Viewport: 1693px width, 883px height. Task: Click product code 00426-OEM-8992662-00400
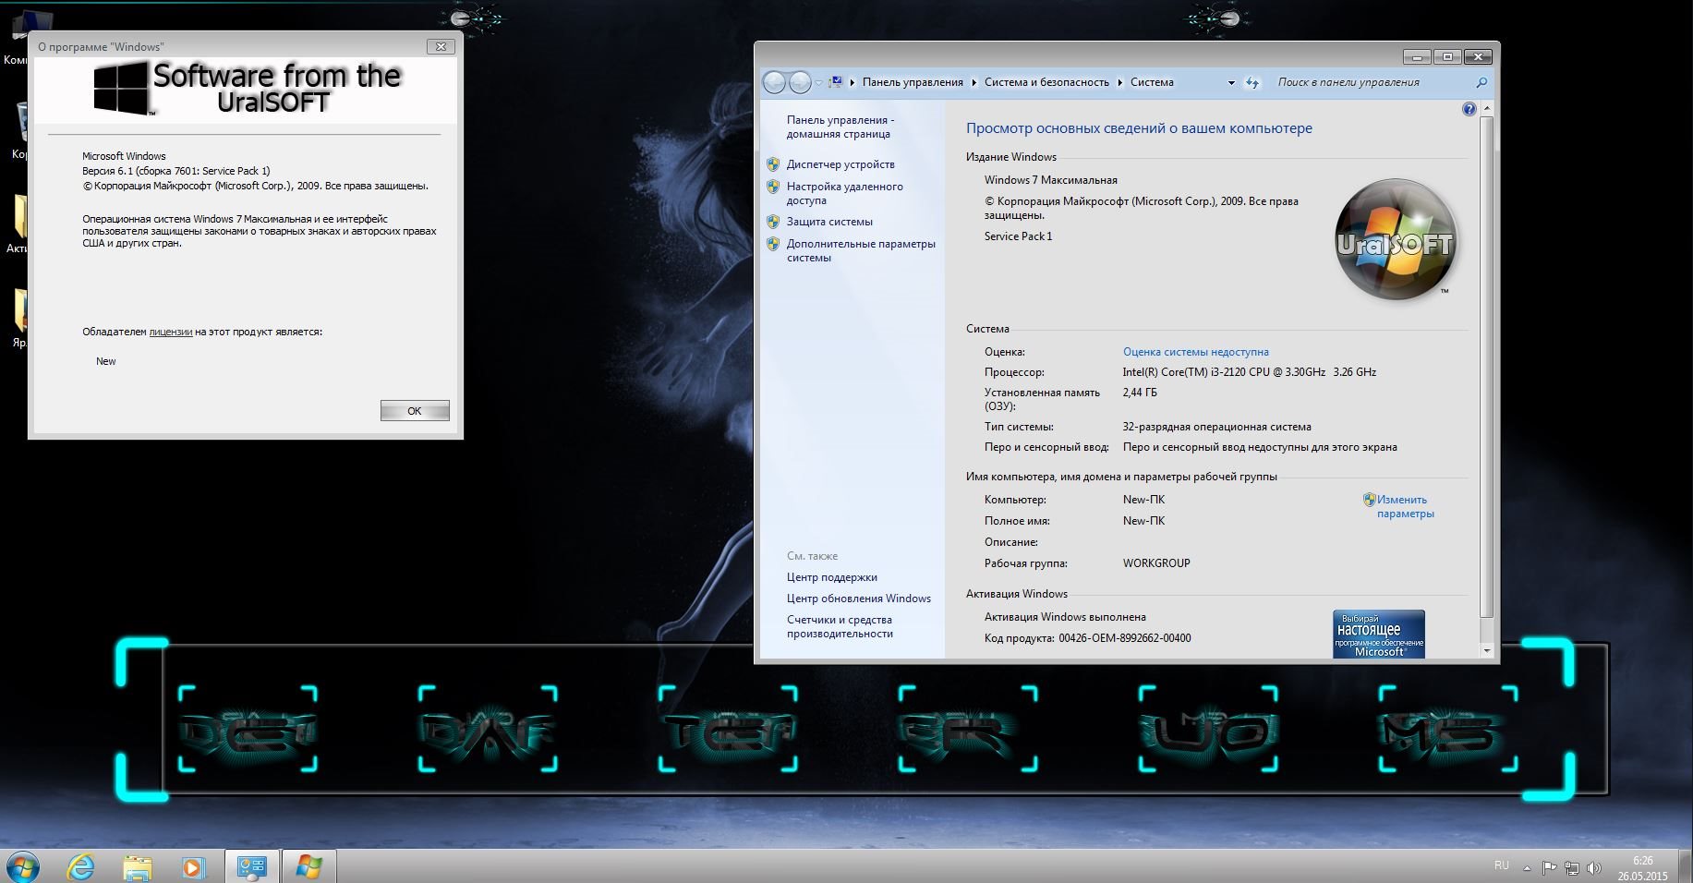pos(1125,638)
